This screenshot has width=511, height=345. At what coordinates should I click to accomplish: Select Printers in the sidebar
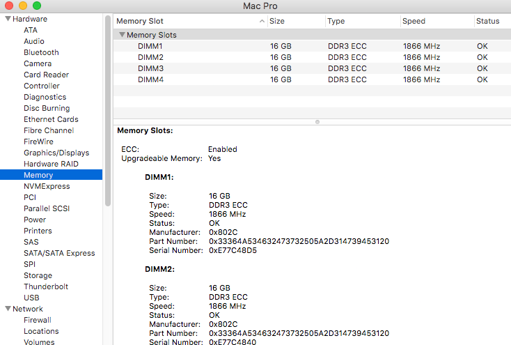pos(38,231)
